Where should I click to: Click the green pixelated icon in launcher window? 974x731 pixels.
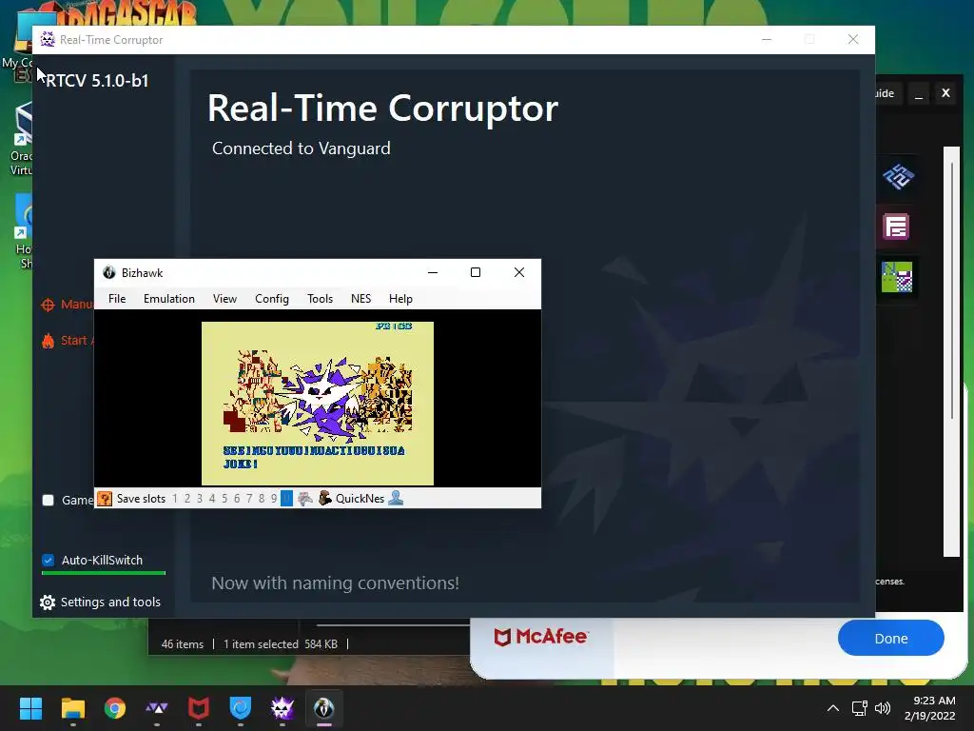(896, 277)
